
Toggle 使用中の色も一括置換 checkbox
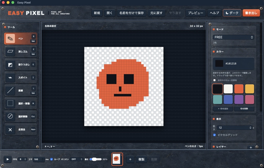point(214,80)
